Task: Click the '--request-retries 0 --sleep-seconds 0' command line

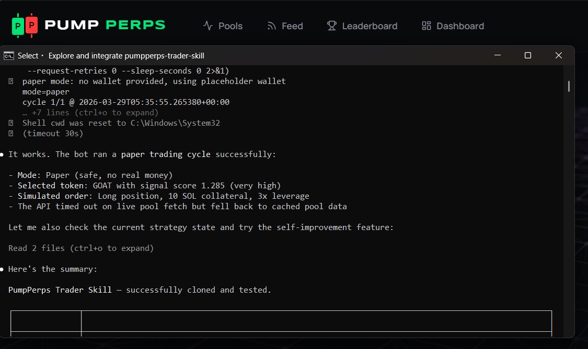Action: 128,71
